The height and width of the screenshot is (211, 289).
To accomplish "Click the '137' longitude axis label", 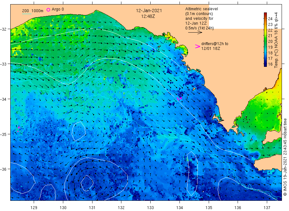I will pos(267,207).
